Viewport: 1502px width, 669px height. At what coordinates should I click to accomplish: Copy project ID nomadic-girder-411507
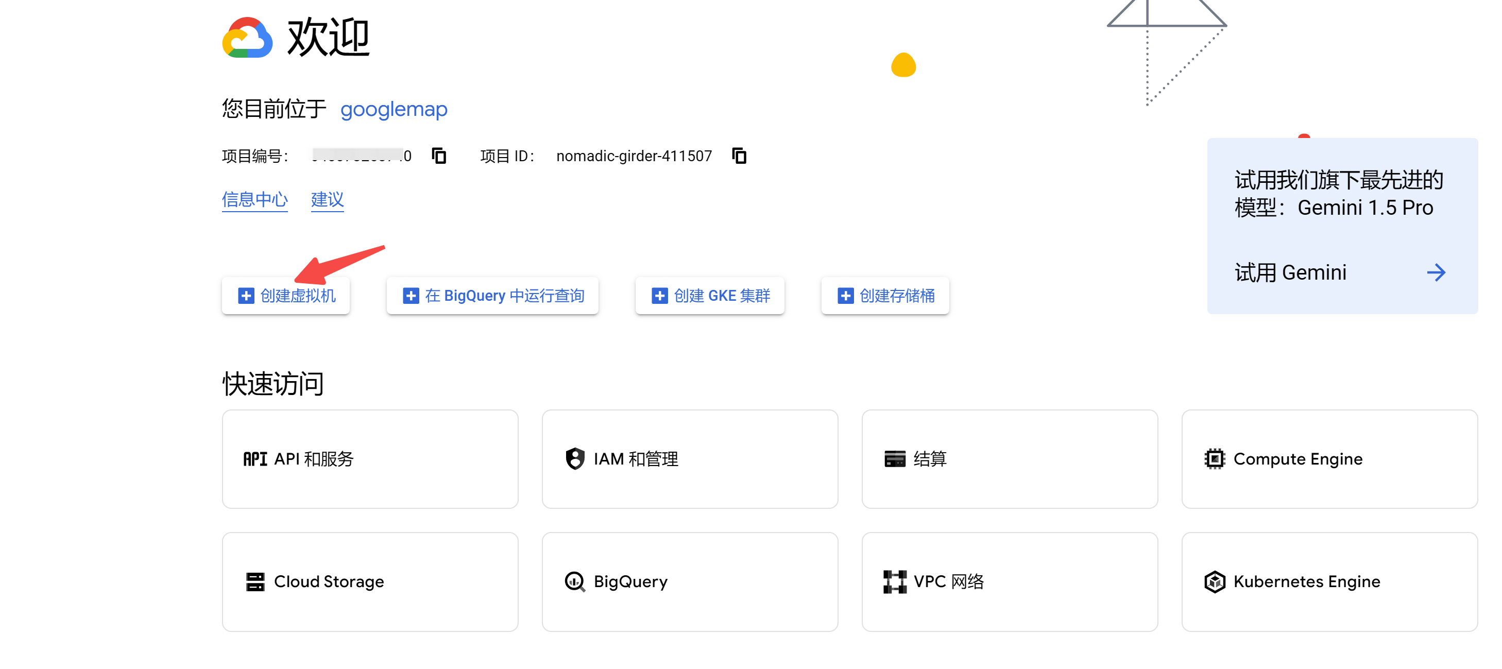(739, 156)
